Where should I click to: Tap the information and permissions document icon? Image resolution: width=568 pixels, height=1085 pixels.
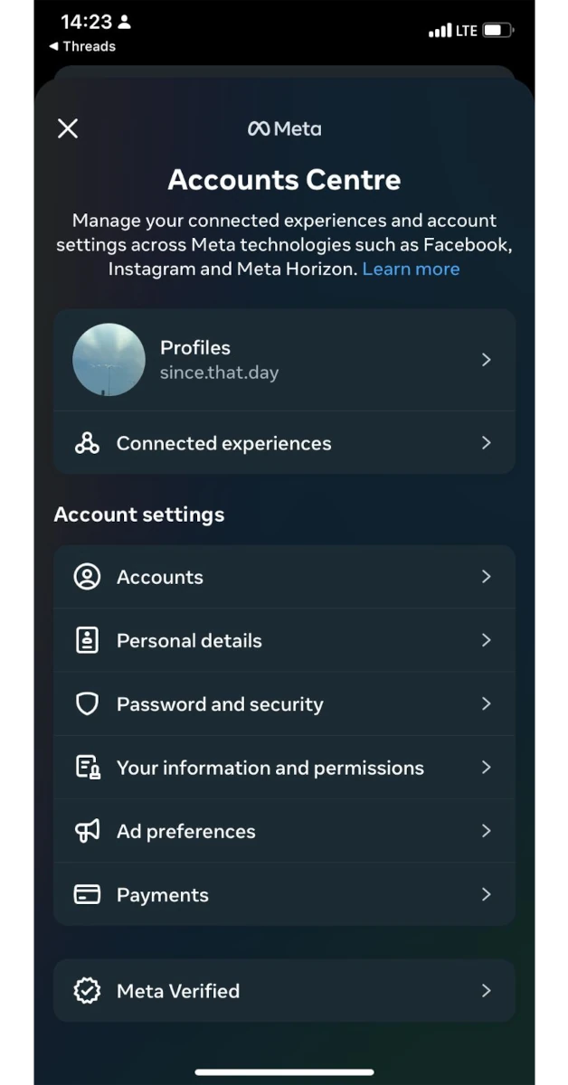point(87,768)
